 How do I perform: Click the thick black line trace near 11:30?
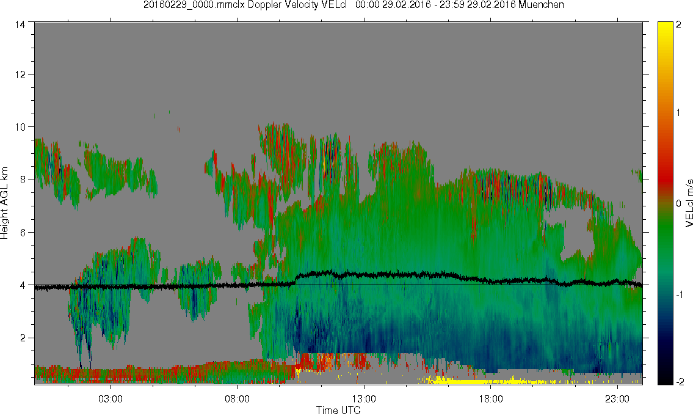pos(327,274)
